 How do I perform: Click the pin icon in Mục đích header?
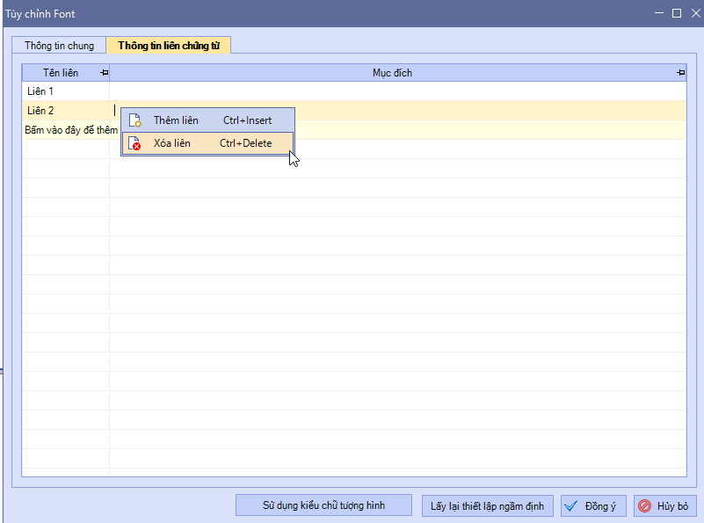[x=680, y=73]
